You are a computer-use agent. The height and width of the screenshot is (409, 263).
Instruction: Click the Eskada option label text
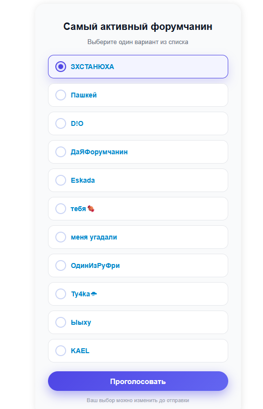click(x=83, y=180)
